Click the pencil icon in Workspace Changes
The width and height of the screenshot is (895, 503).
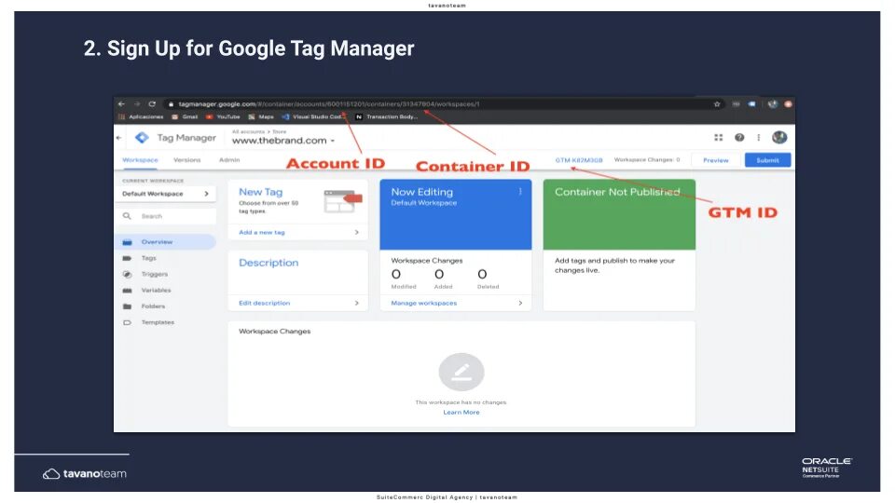461,372
